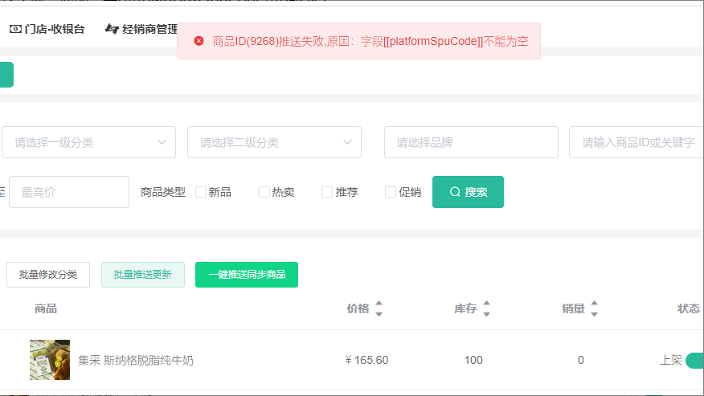Click the red error icon in the alert

coord(199,41)
